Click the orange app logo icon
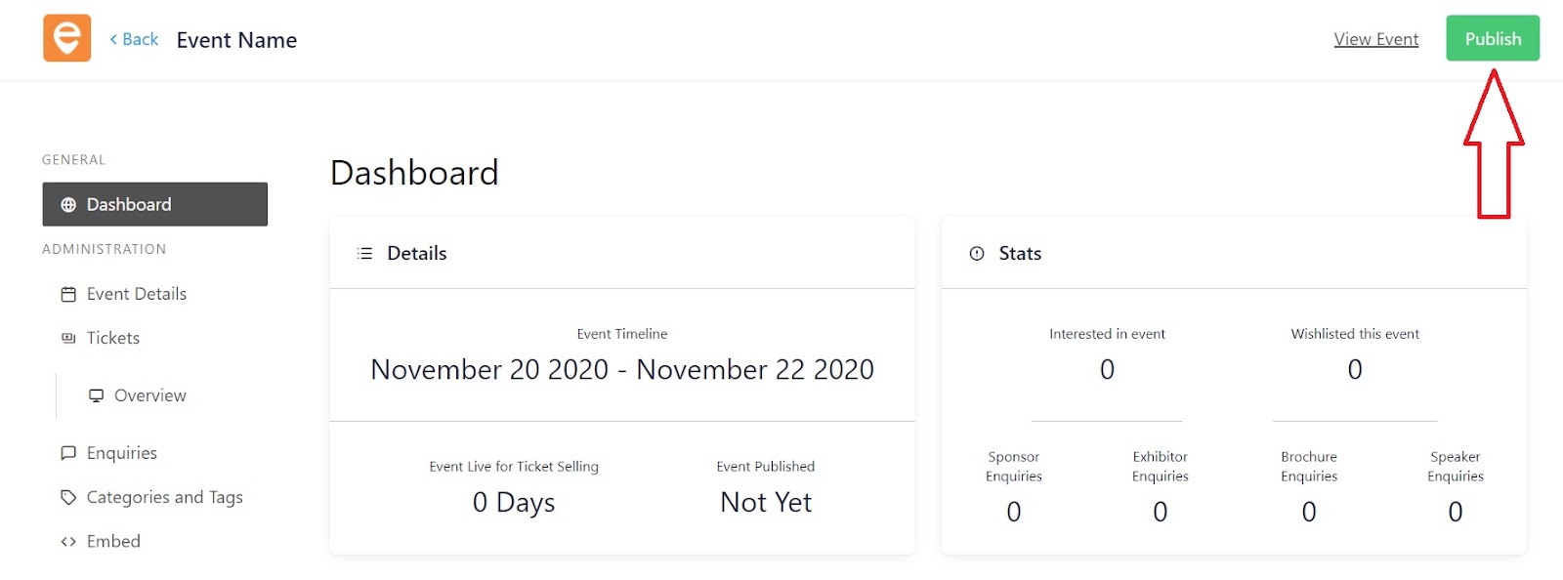 [x=67, y=38]
